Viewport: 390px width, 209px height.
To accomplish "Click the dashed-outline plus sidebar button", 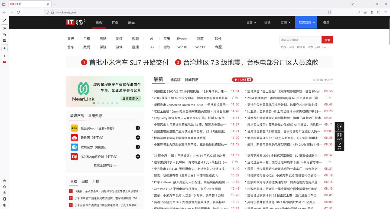I will pyautogui.click(x=5, y=48).
